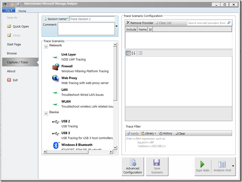Viewport: 242px width, 182px height.
Task: Open Advanced Configuration
Action: tap(133, 167)
